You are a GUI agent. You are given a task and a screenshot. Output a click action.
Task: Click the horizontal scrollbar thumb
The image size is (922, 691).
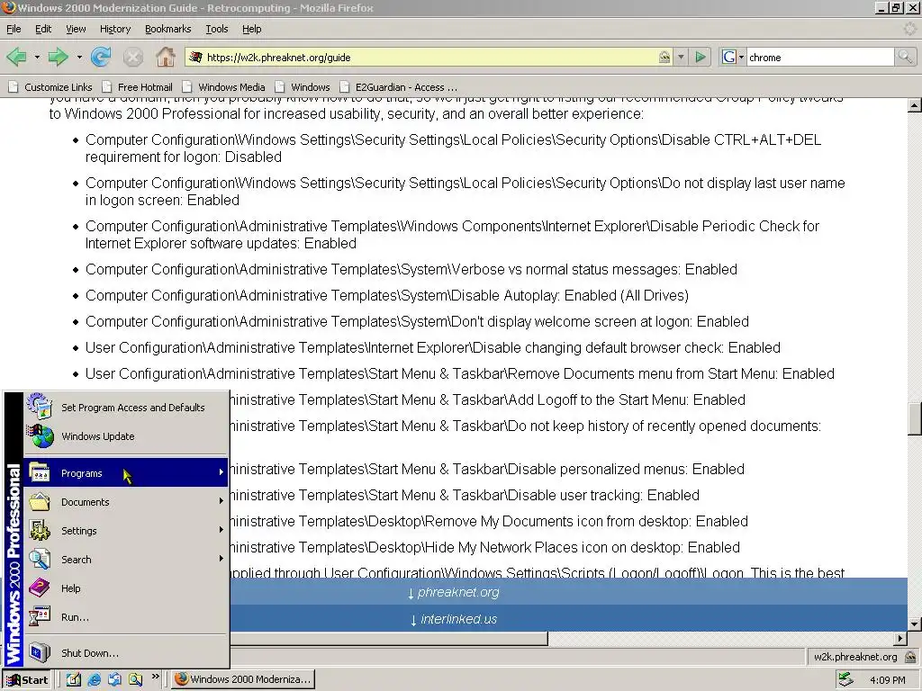pos(388,638)
